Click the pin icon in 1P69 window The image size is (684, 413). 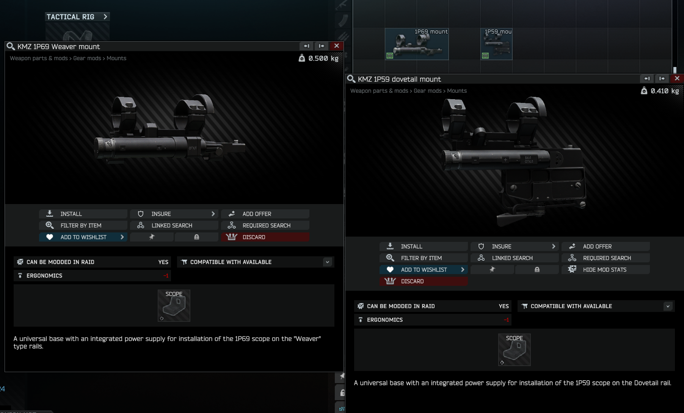tap(152, 237)
